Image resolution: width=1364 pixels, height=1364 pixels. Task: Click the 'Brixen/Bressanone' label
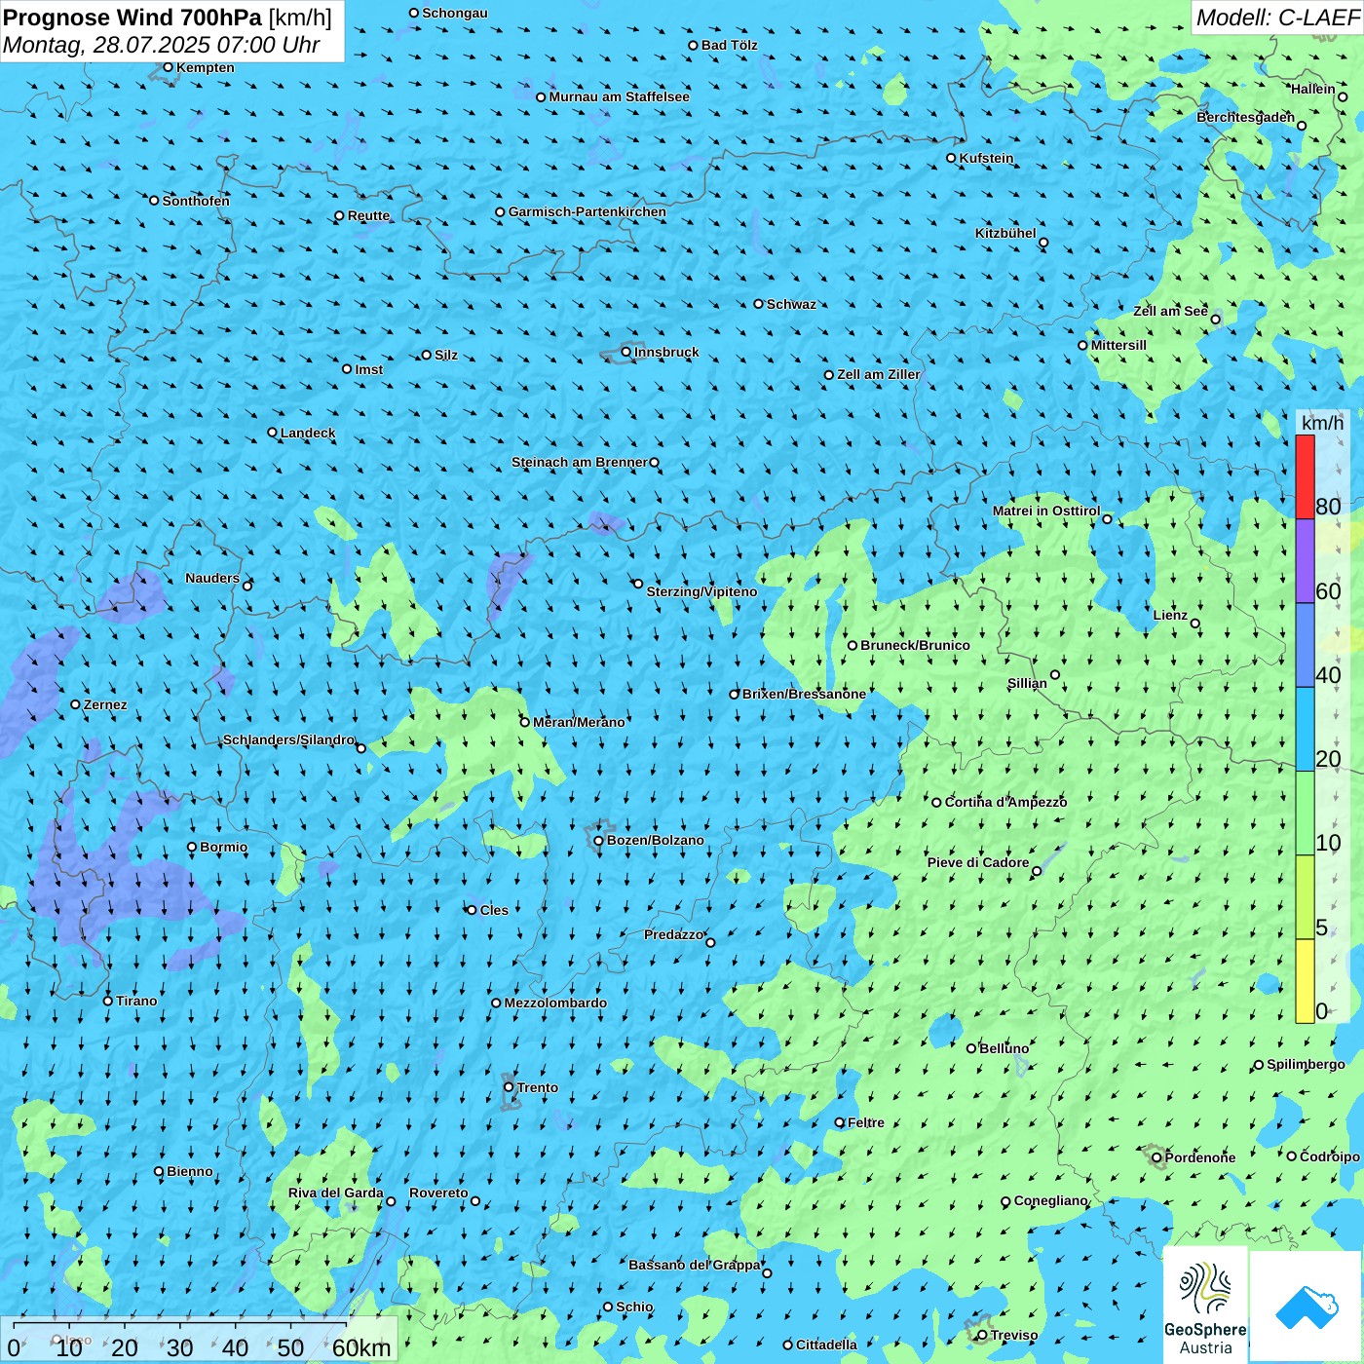click(804, 694)
